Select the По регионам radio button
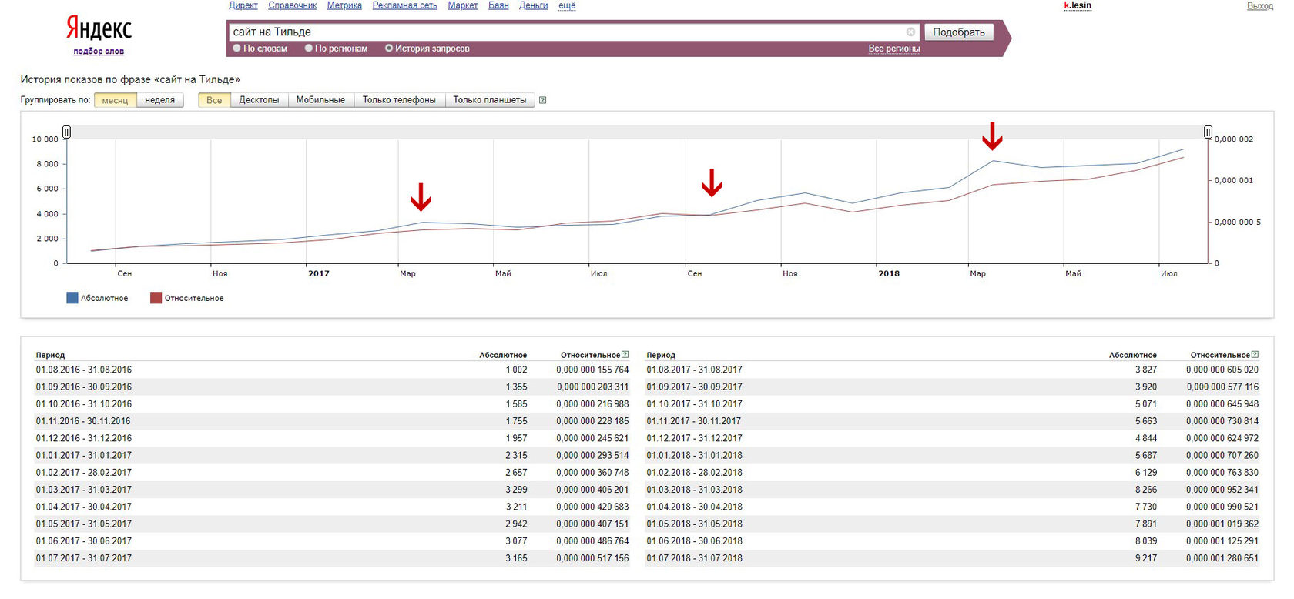Image resolution: width=1294 pixels, height=599 pixels. (x=308, y=48)
